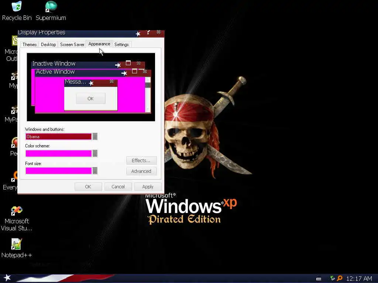378x283 pixels.
Task: Click the close icon on preview message box
Action: point(111,81)
